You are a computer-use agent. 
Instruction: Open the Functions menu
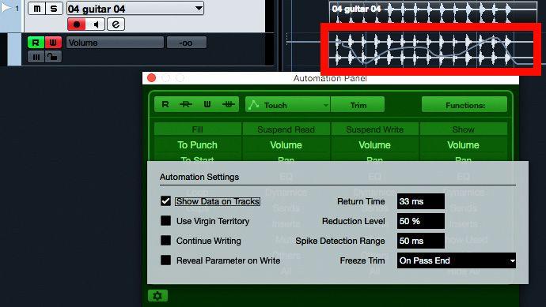pos(464,104)
